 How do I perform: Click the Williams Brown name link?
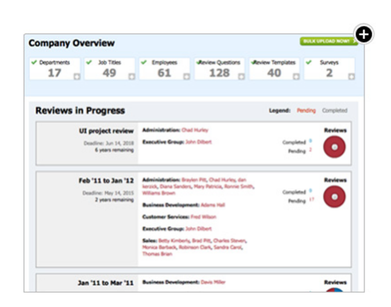(x=159, y=193)
